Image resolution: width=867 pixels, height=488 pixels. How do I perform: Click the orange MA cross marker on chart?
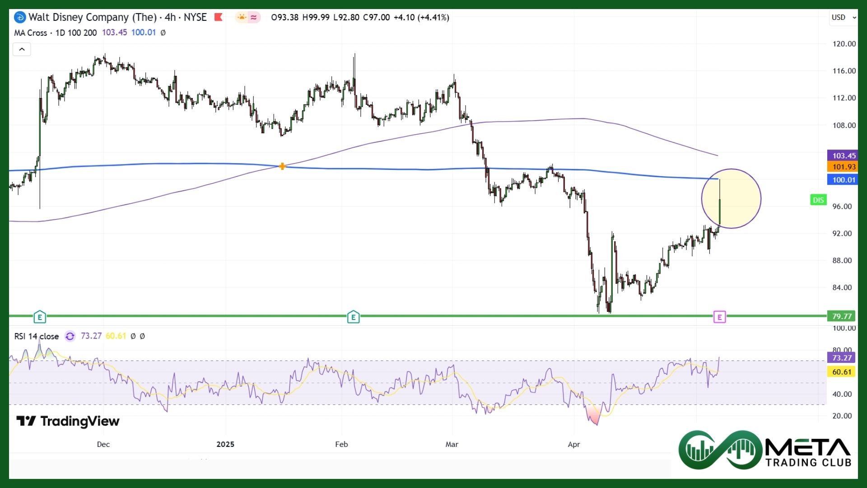tap(282, 166)
